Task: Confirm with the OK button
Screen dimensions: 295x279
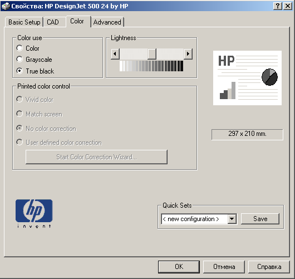Action: click(179, 267)
